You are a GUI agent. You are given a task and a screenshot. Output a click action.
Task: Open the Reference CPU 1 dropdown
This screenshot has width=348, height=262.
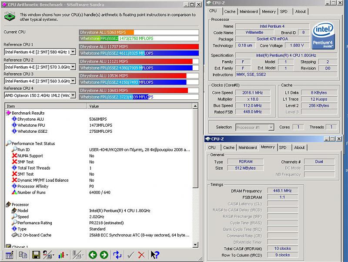coord(73,52)
